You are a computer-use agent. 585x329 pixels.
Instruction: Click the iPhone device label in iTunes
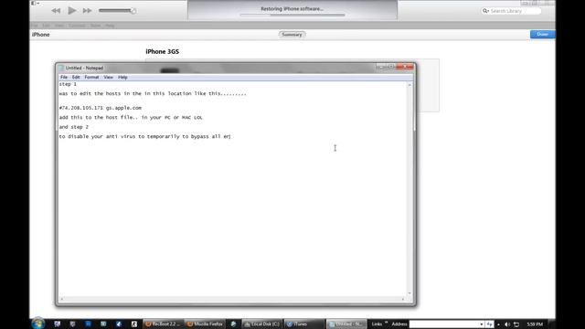point(40,35)
